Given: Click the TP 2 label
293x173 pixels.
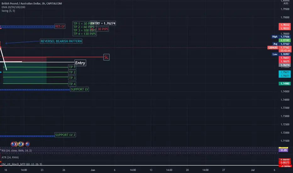Looking at the screenshot, I should click(x=72, y=72).
